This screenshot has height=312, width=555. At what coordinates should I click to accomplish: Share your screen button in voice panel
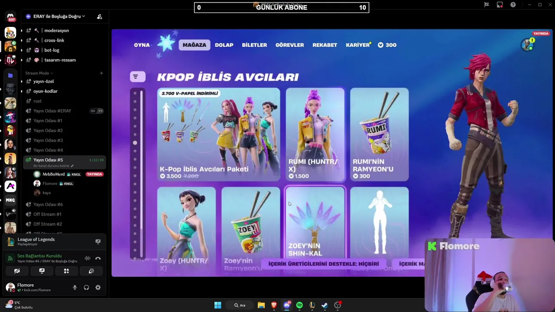point(42,271)
